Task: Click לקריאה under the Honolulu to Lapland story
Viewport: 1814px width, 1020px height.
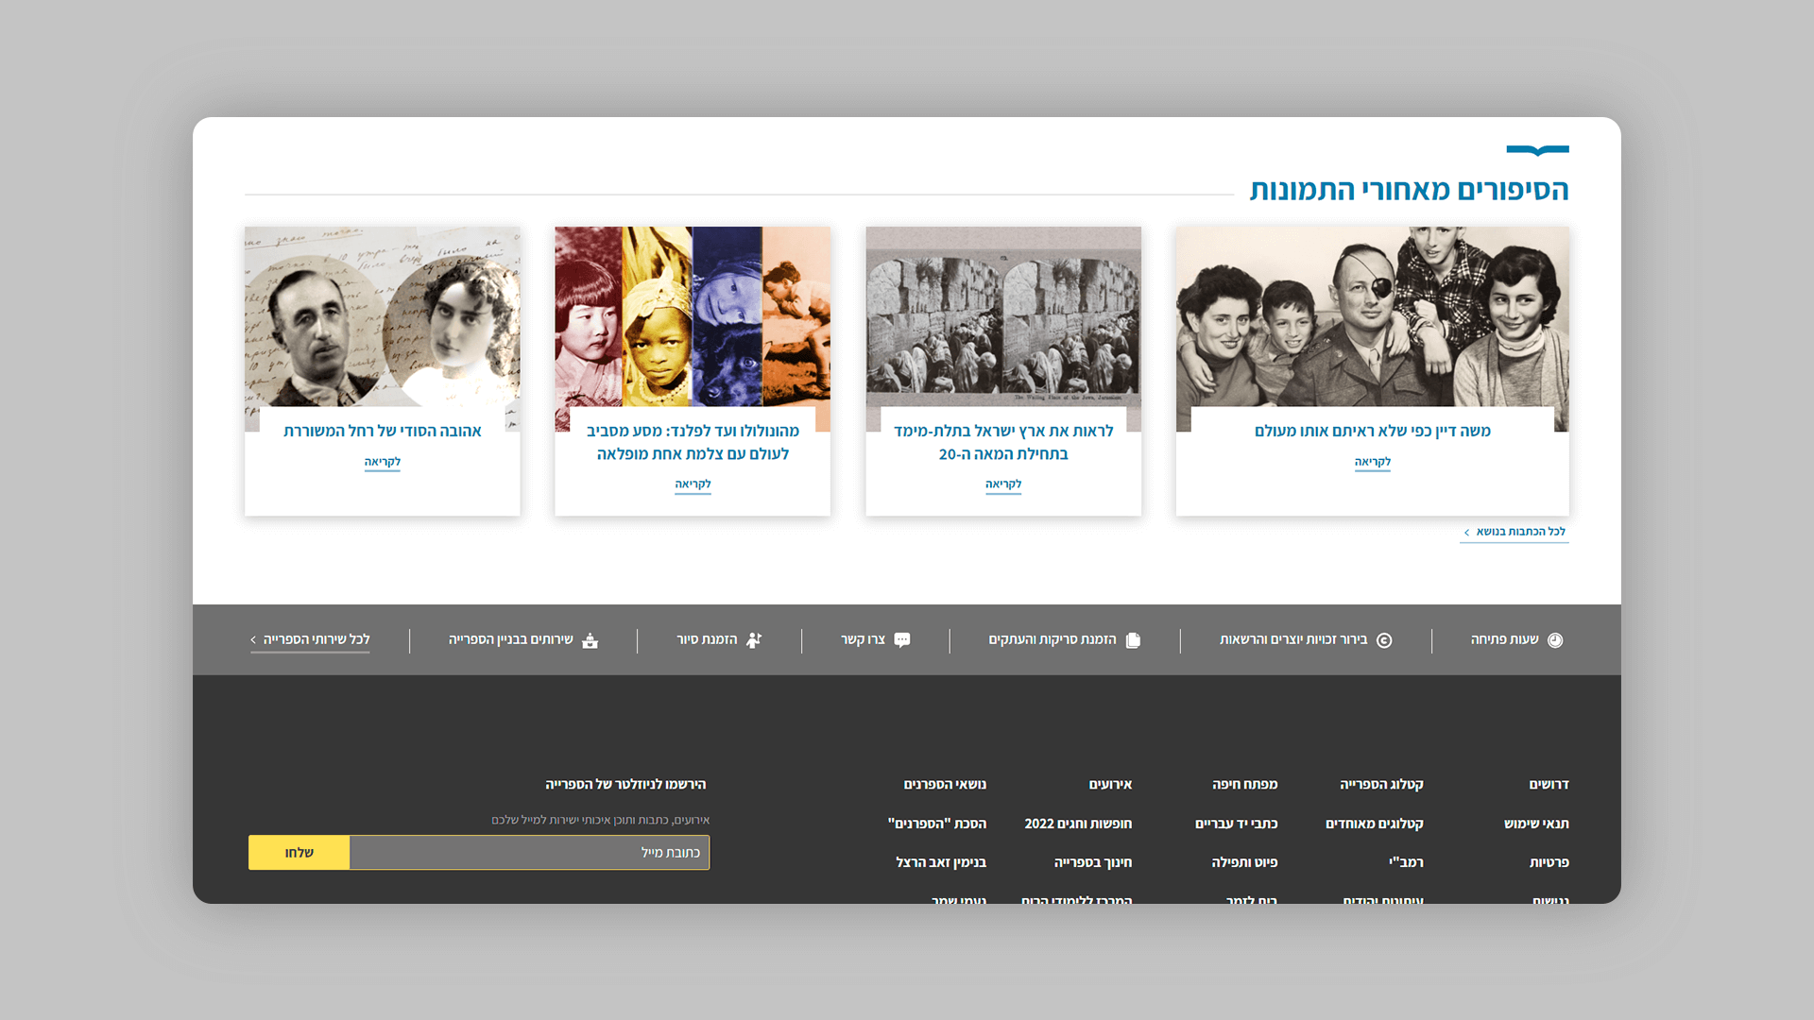Action: point(693,484)
